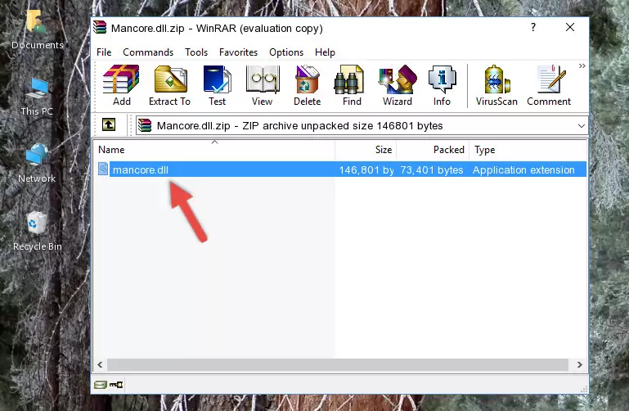629x411 pixels.
Task: Expand the address bar dropdown
Action: point(582,125)
